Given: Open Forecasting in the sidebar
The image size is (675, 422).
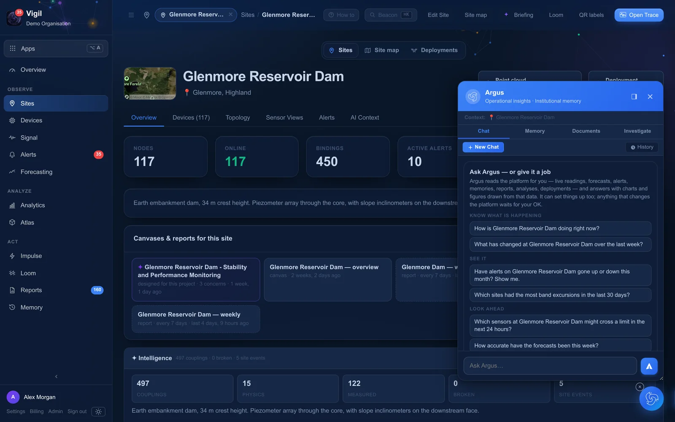Looking at the screenshot, I should (56, 172).
